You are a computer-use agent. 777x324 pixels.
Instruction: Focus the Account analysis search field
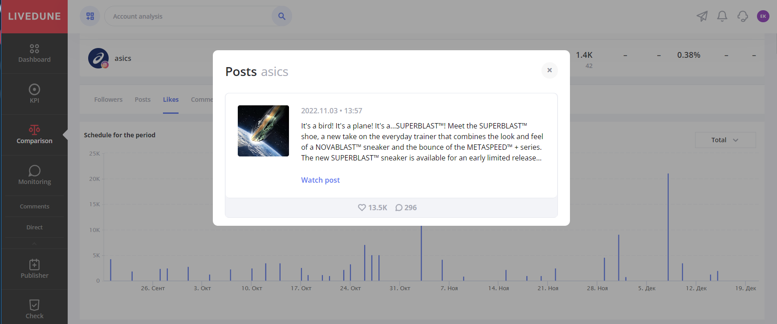tap(187, 16)
